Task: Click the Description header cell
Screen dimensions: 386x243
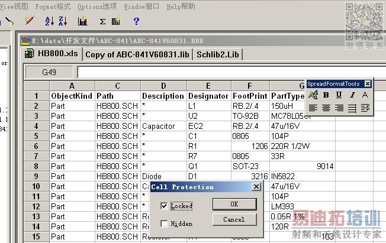Action: (163, 96)
